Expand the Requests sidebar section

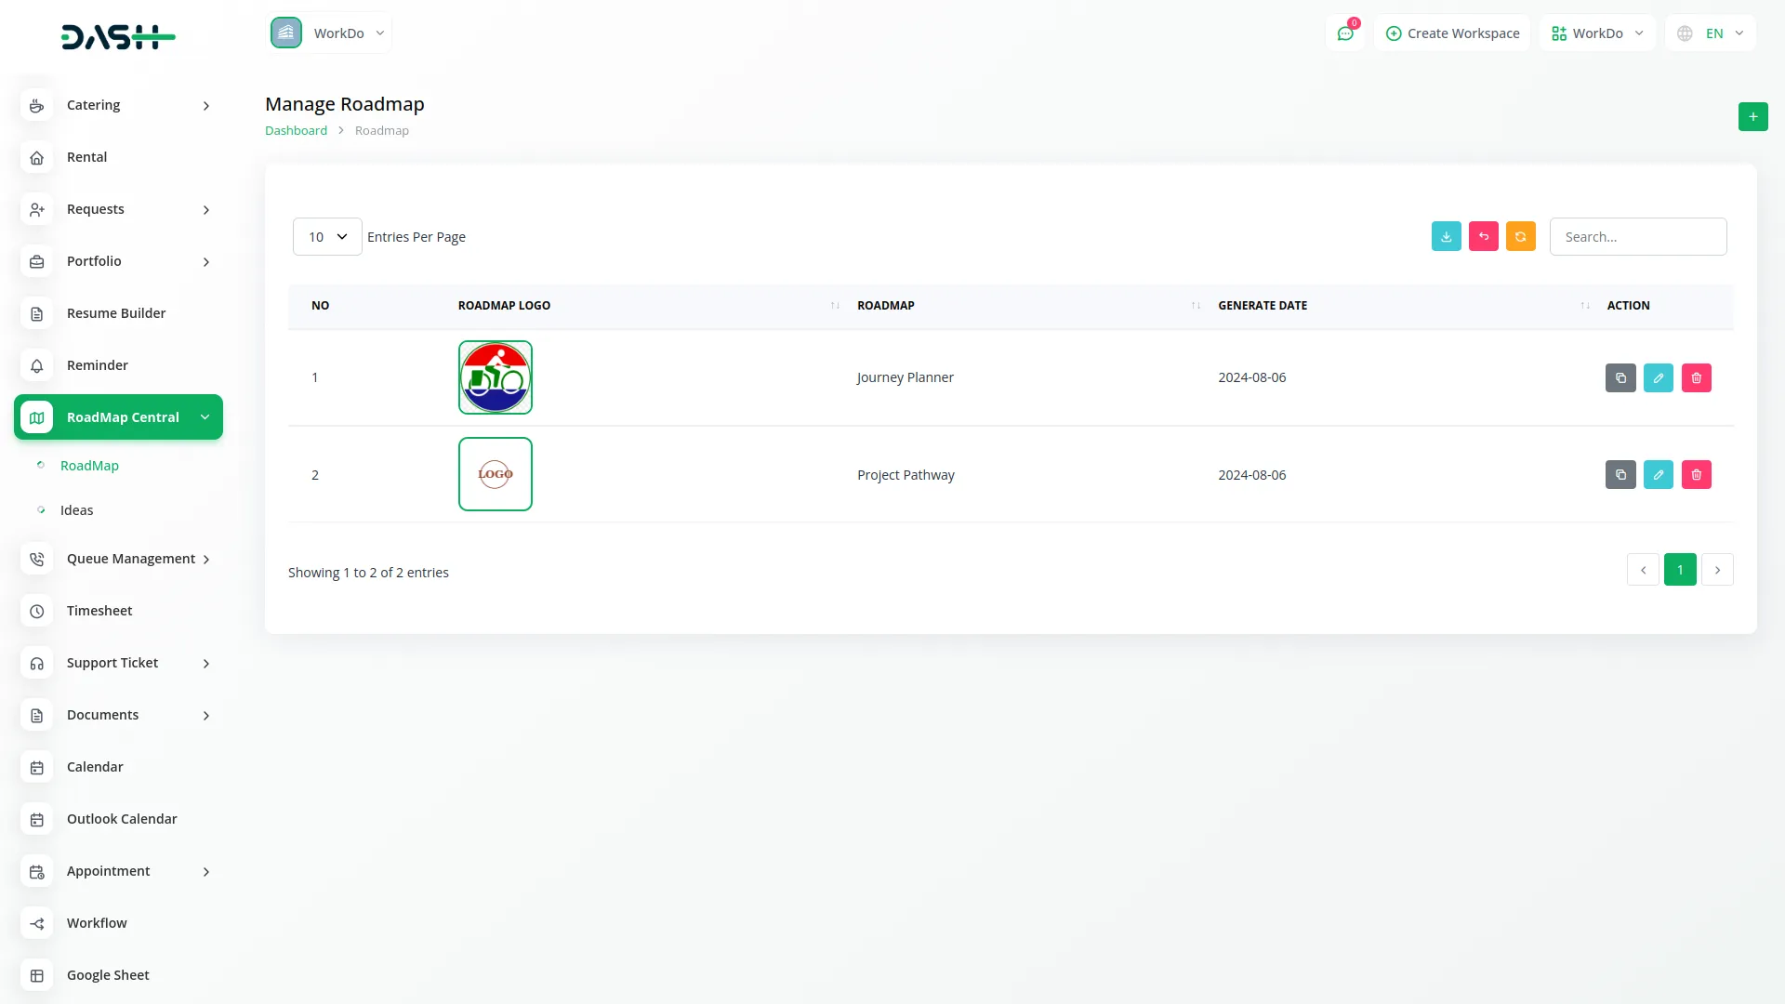pyautogui.click(x=118, y=208)
